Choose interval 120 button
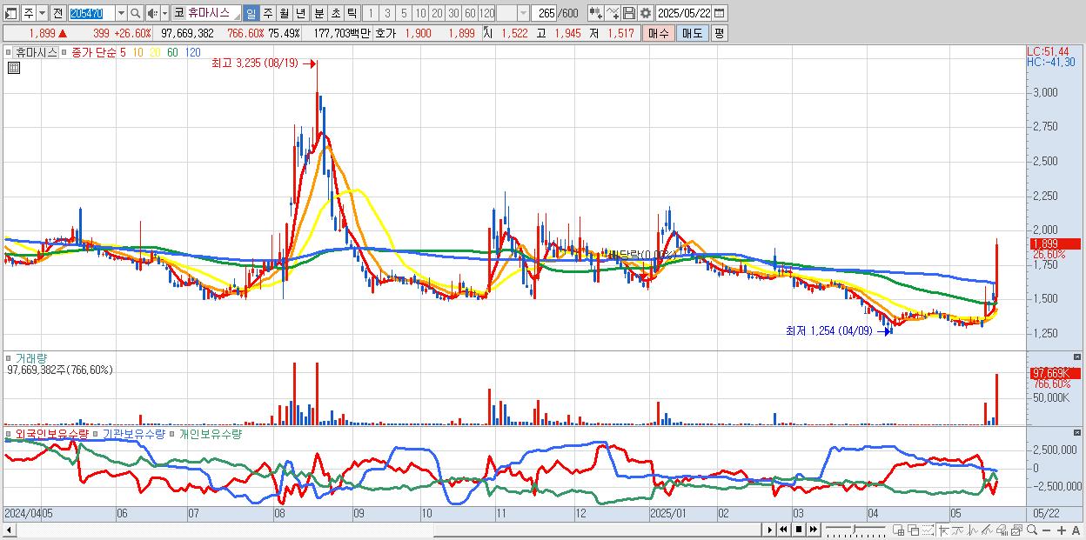Screen dimensions: 1086x540 coord(486,13)
